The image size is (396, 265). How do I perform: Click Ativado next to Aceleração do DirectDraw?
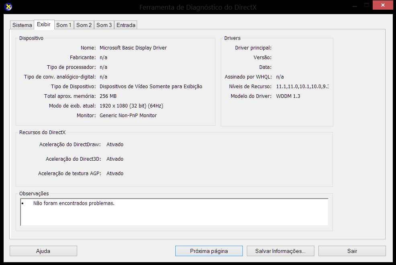tap(115, 145)
